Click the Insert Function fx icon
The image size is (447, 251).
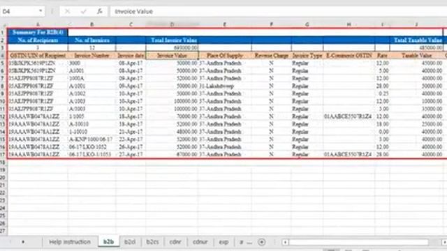tap(99, 11)
